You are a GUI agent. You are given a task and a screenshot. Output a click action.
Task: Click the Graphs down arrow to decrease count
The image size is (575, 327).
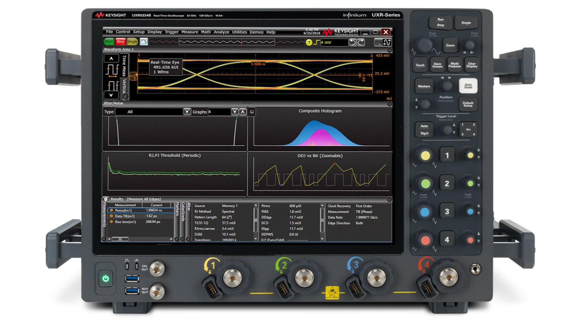[234, 111]
